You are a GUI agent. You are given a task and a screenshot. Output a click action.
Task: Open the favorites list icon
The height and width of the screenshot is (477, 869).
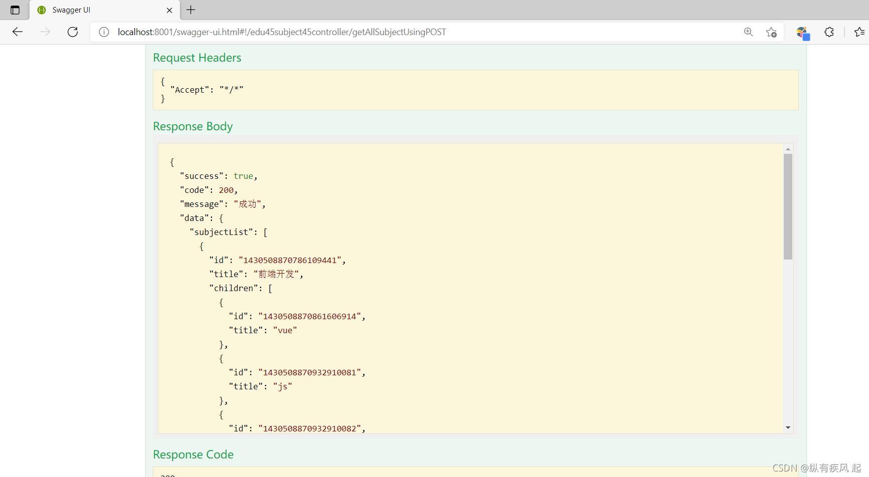click(x=859, y=32)
